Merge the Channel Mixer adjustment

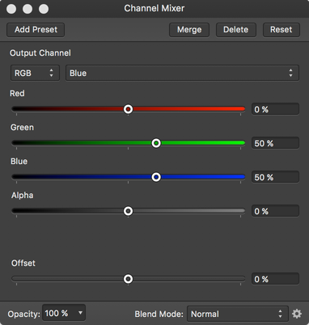pyautogui.click(x=189, y=30)
